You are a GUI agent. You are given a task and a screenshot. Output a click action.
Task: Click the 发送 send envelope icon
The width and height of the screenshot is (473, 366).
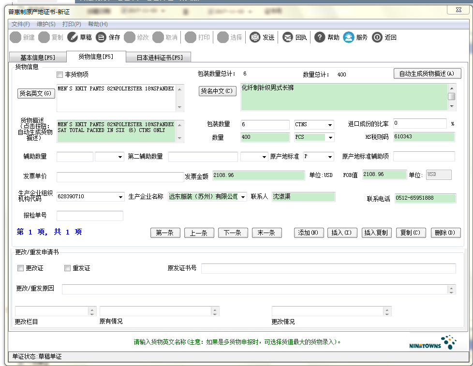point(255,37)
